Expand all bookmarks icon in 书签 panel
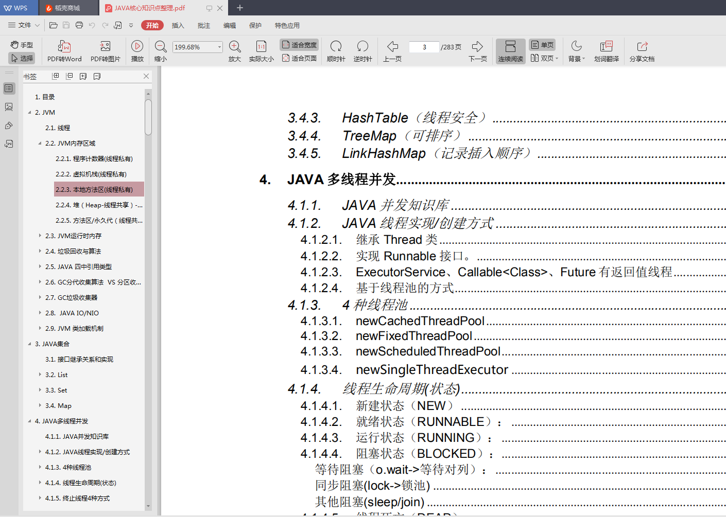 (x=56, y=76)
